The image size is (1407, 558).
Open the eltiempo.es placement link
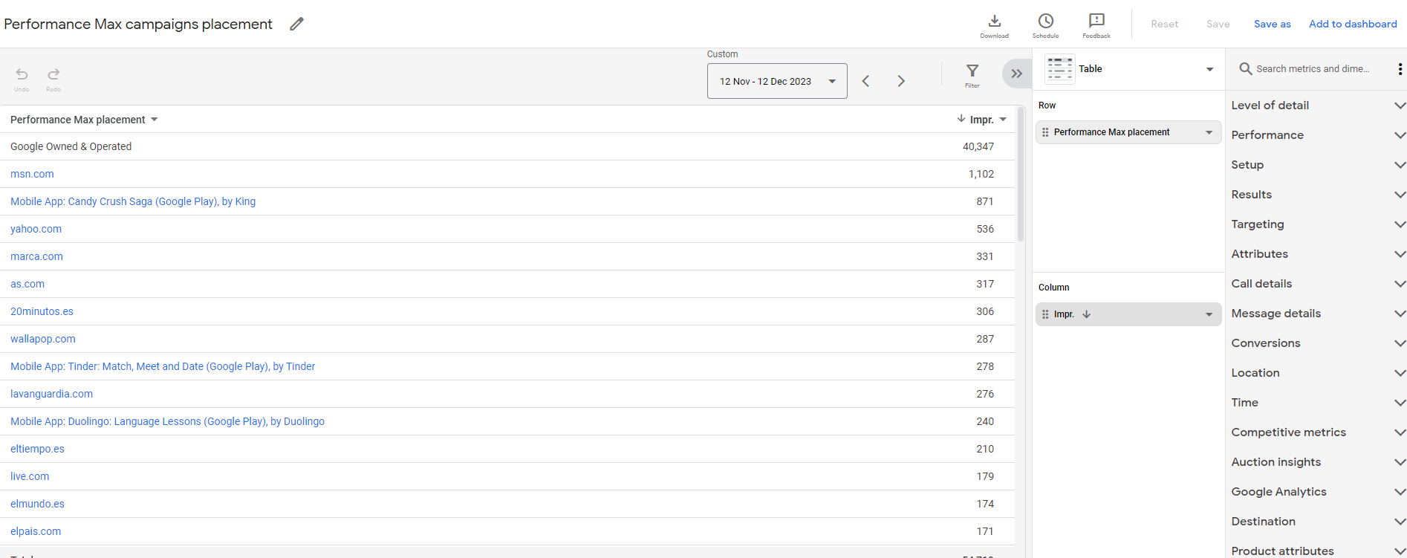coord(37,449)
